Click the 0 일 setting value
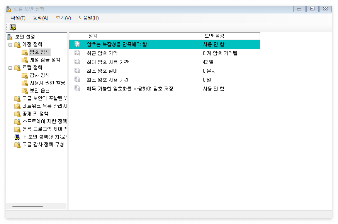The width and height of the screenshot is (338, 224). 207,80
